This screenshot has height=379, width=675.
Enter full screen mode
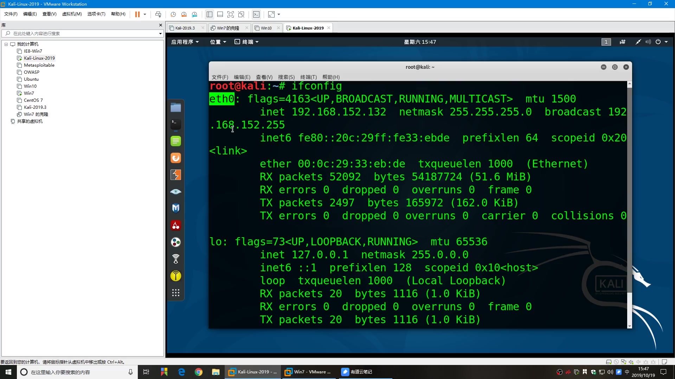(x=231, y=14)
